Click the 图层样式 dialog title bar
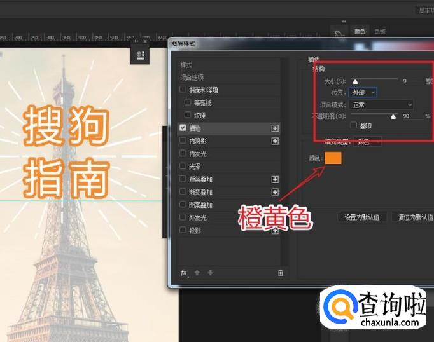This screenshot has width=434, height=342. coord(301,44)
